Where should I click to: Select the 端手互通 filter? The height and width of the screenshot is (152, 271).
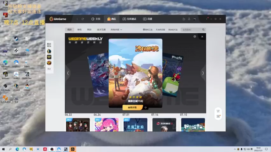click(101, 30)
